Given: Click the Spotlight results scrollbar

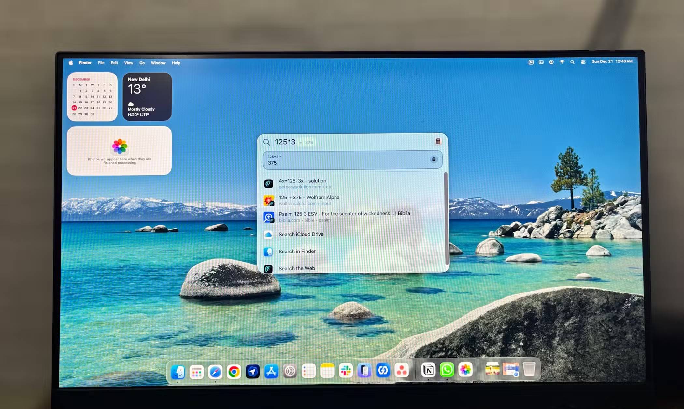Looking at the screenshot, I should 446,218.
